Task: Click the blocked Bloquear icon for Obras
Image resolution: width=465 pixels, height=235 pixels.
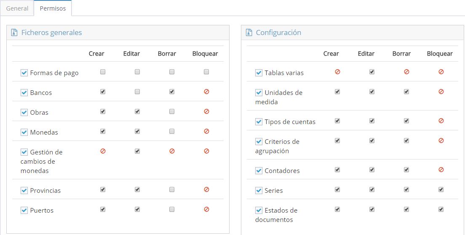Action: [x=206, y=111]
